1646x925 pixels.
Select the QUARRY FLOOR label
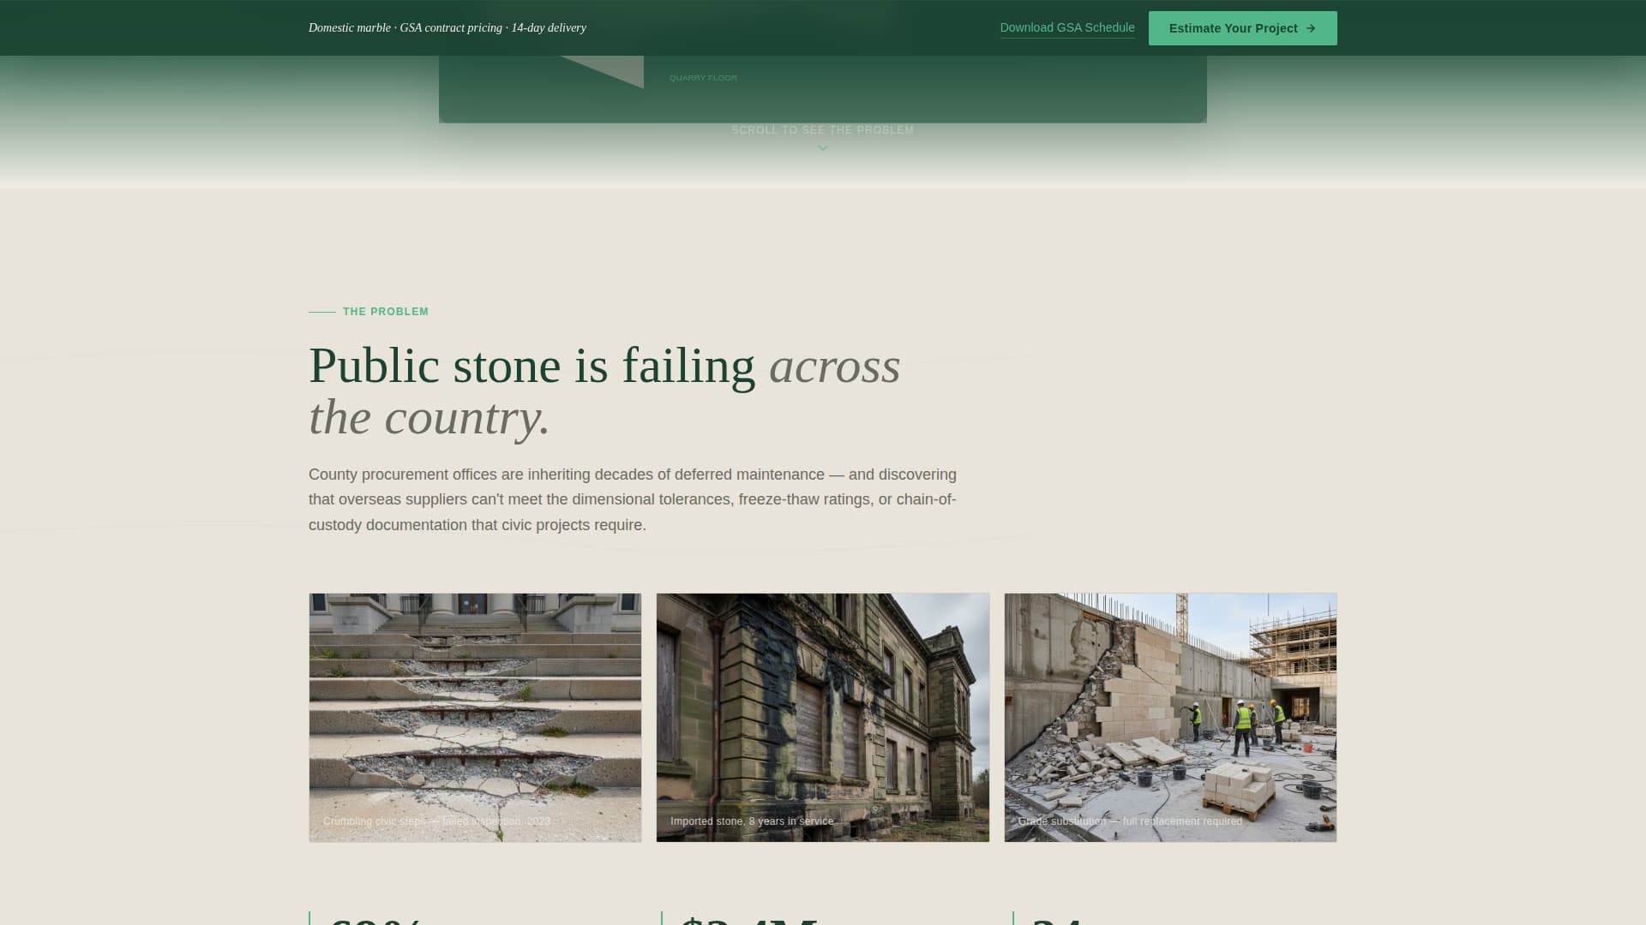click(702, 77)
